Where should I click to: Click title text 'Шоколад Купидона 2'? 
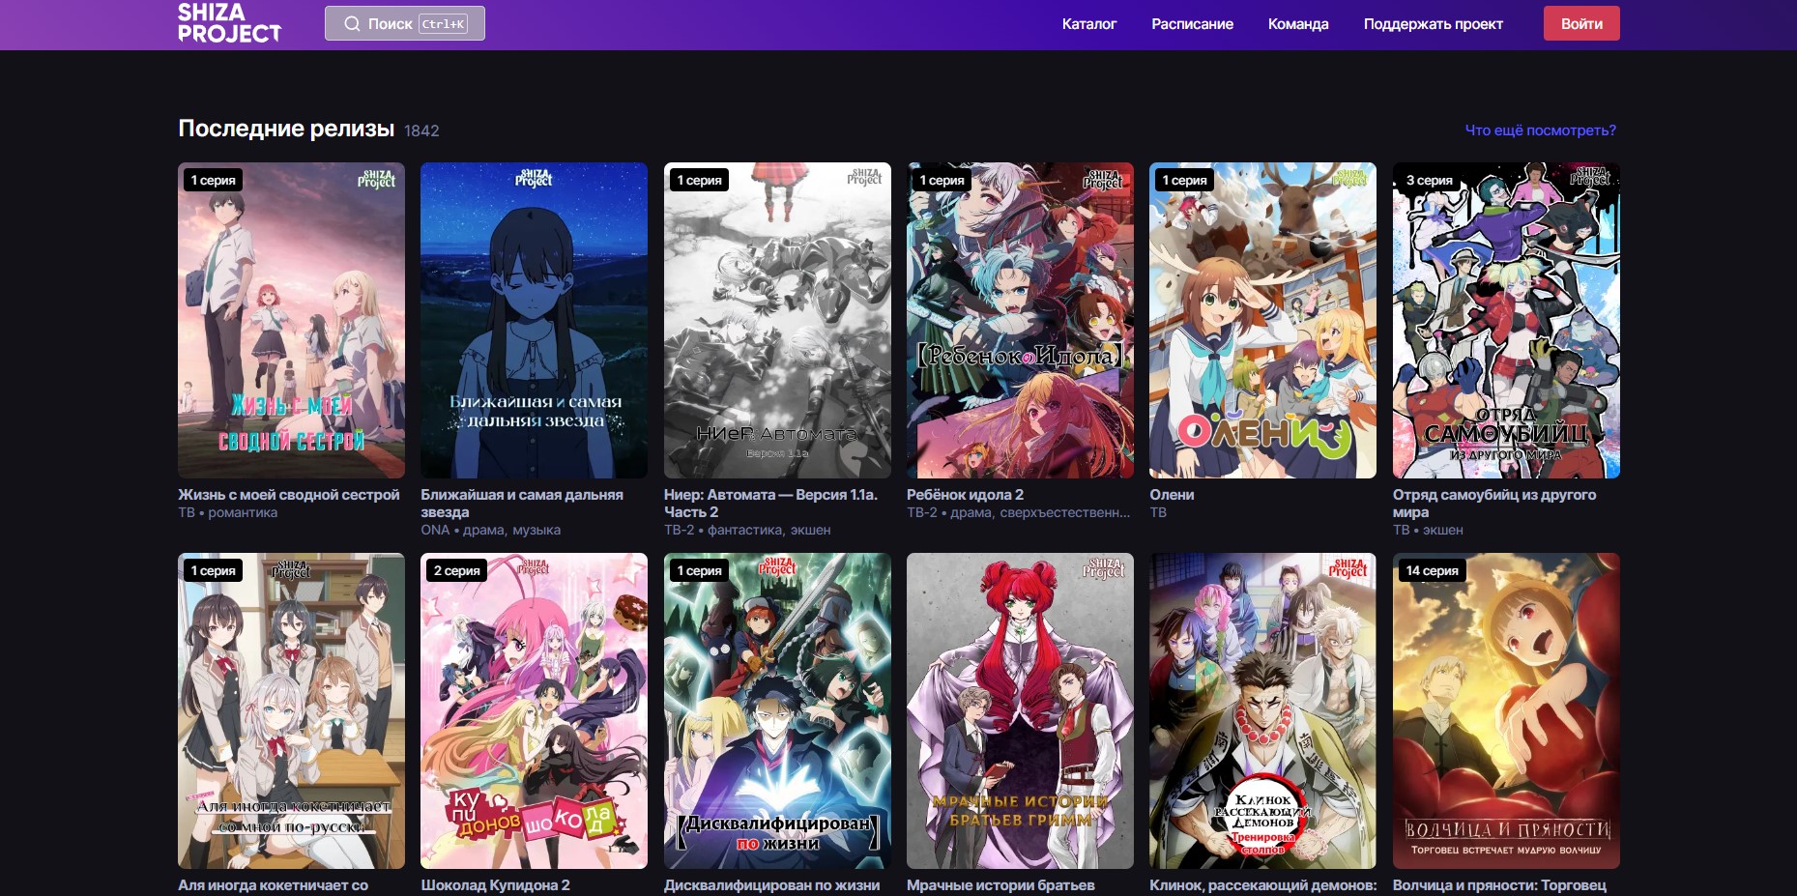495,885
